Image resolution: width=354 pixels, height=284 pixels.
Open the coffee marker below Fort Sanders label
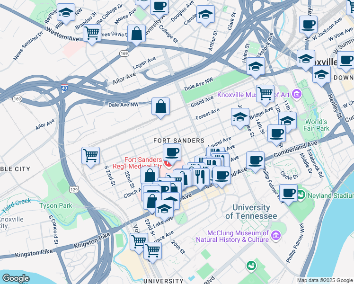coord(172,153)
